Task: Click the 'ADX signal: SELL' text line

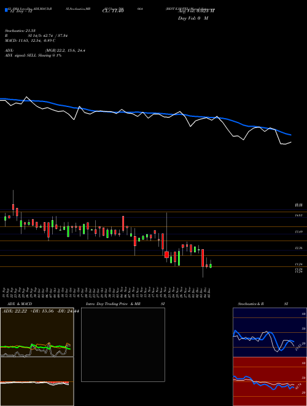Action: (33, 55)
